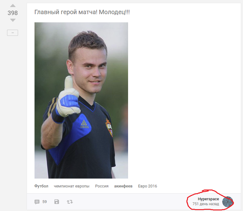The image size is (243, 211).
Task: Upvote the post with arrow above 398
Action: [x=13, y=6]
